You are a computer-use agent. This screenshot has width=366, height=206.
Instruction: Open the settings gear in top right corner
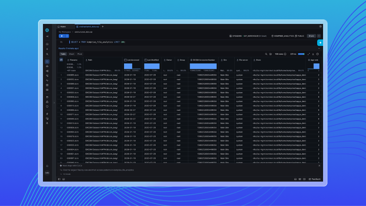click(x=320, y=27)
